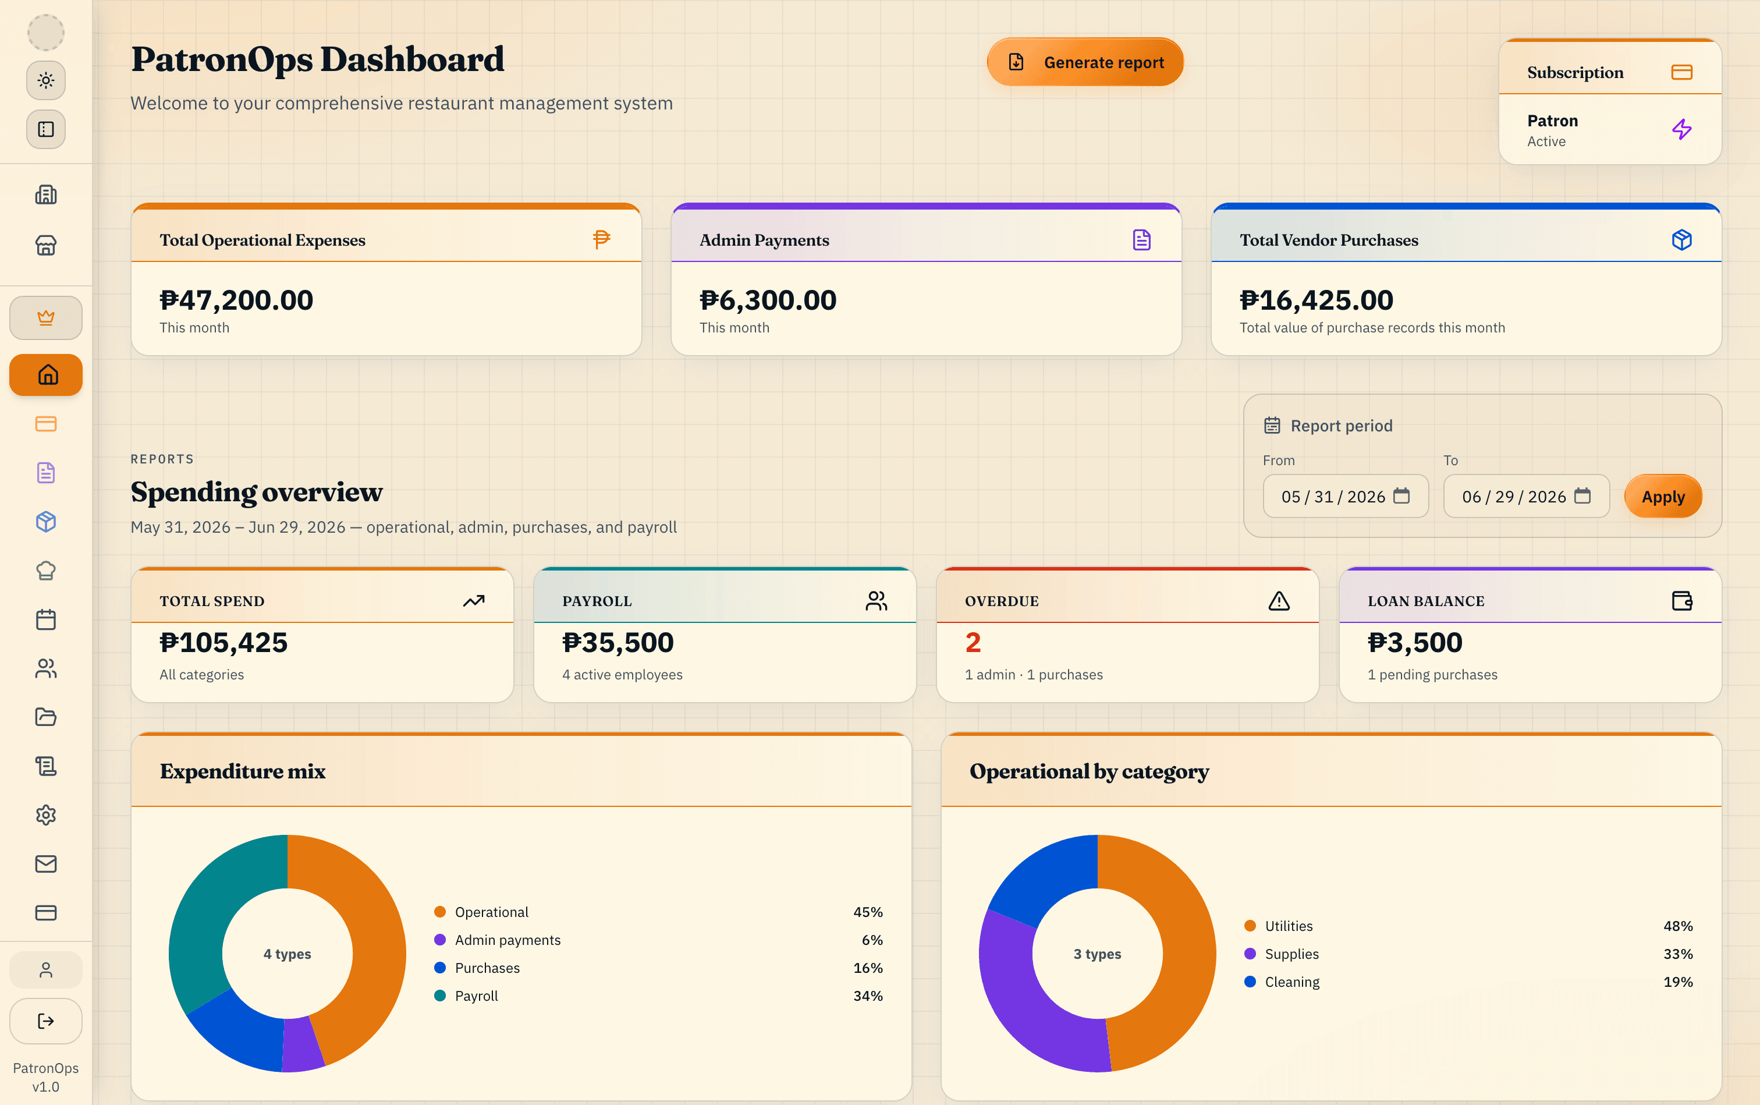Open the From date calendar picker

(1401, 496)
